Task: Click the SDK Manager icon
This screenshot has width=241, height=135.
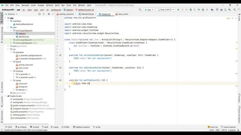Action: tap(229, 10)
